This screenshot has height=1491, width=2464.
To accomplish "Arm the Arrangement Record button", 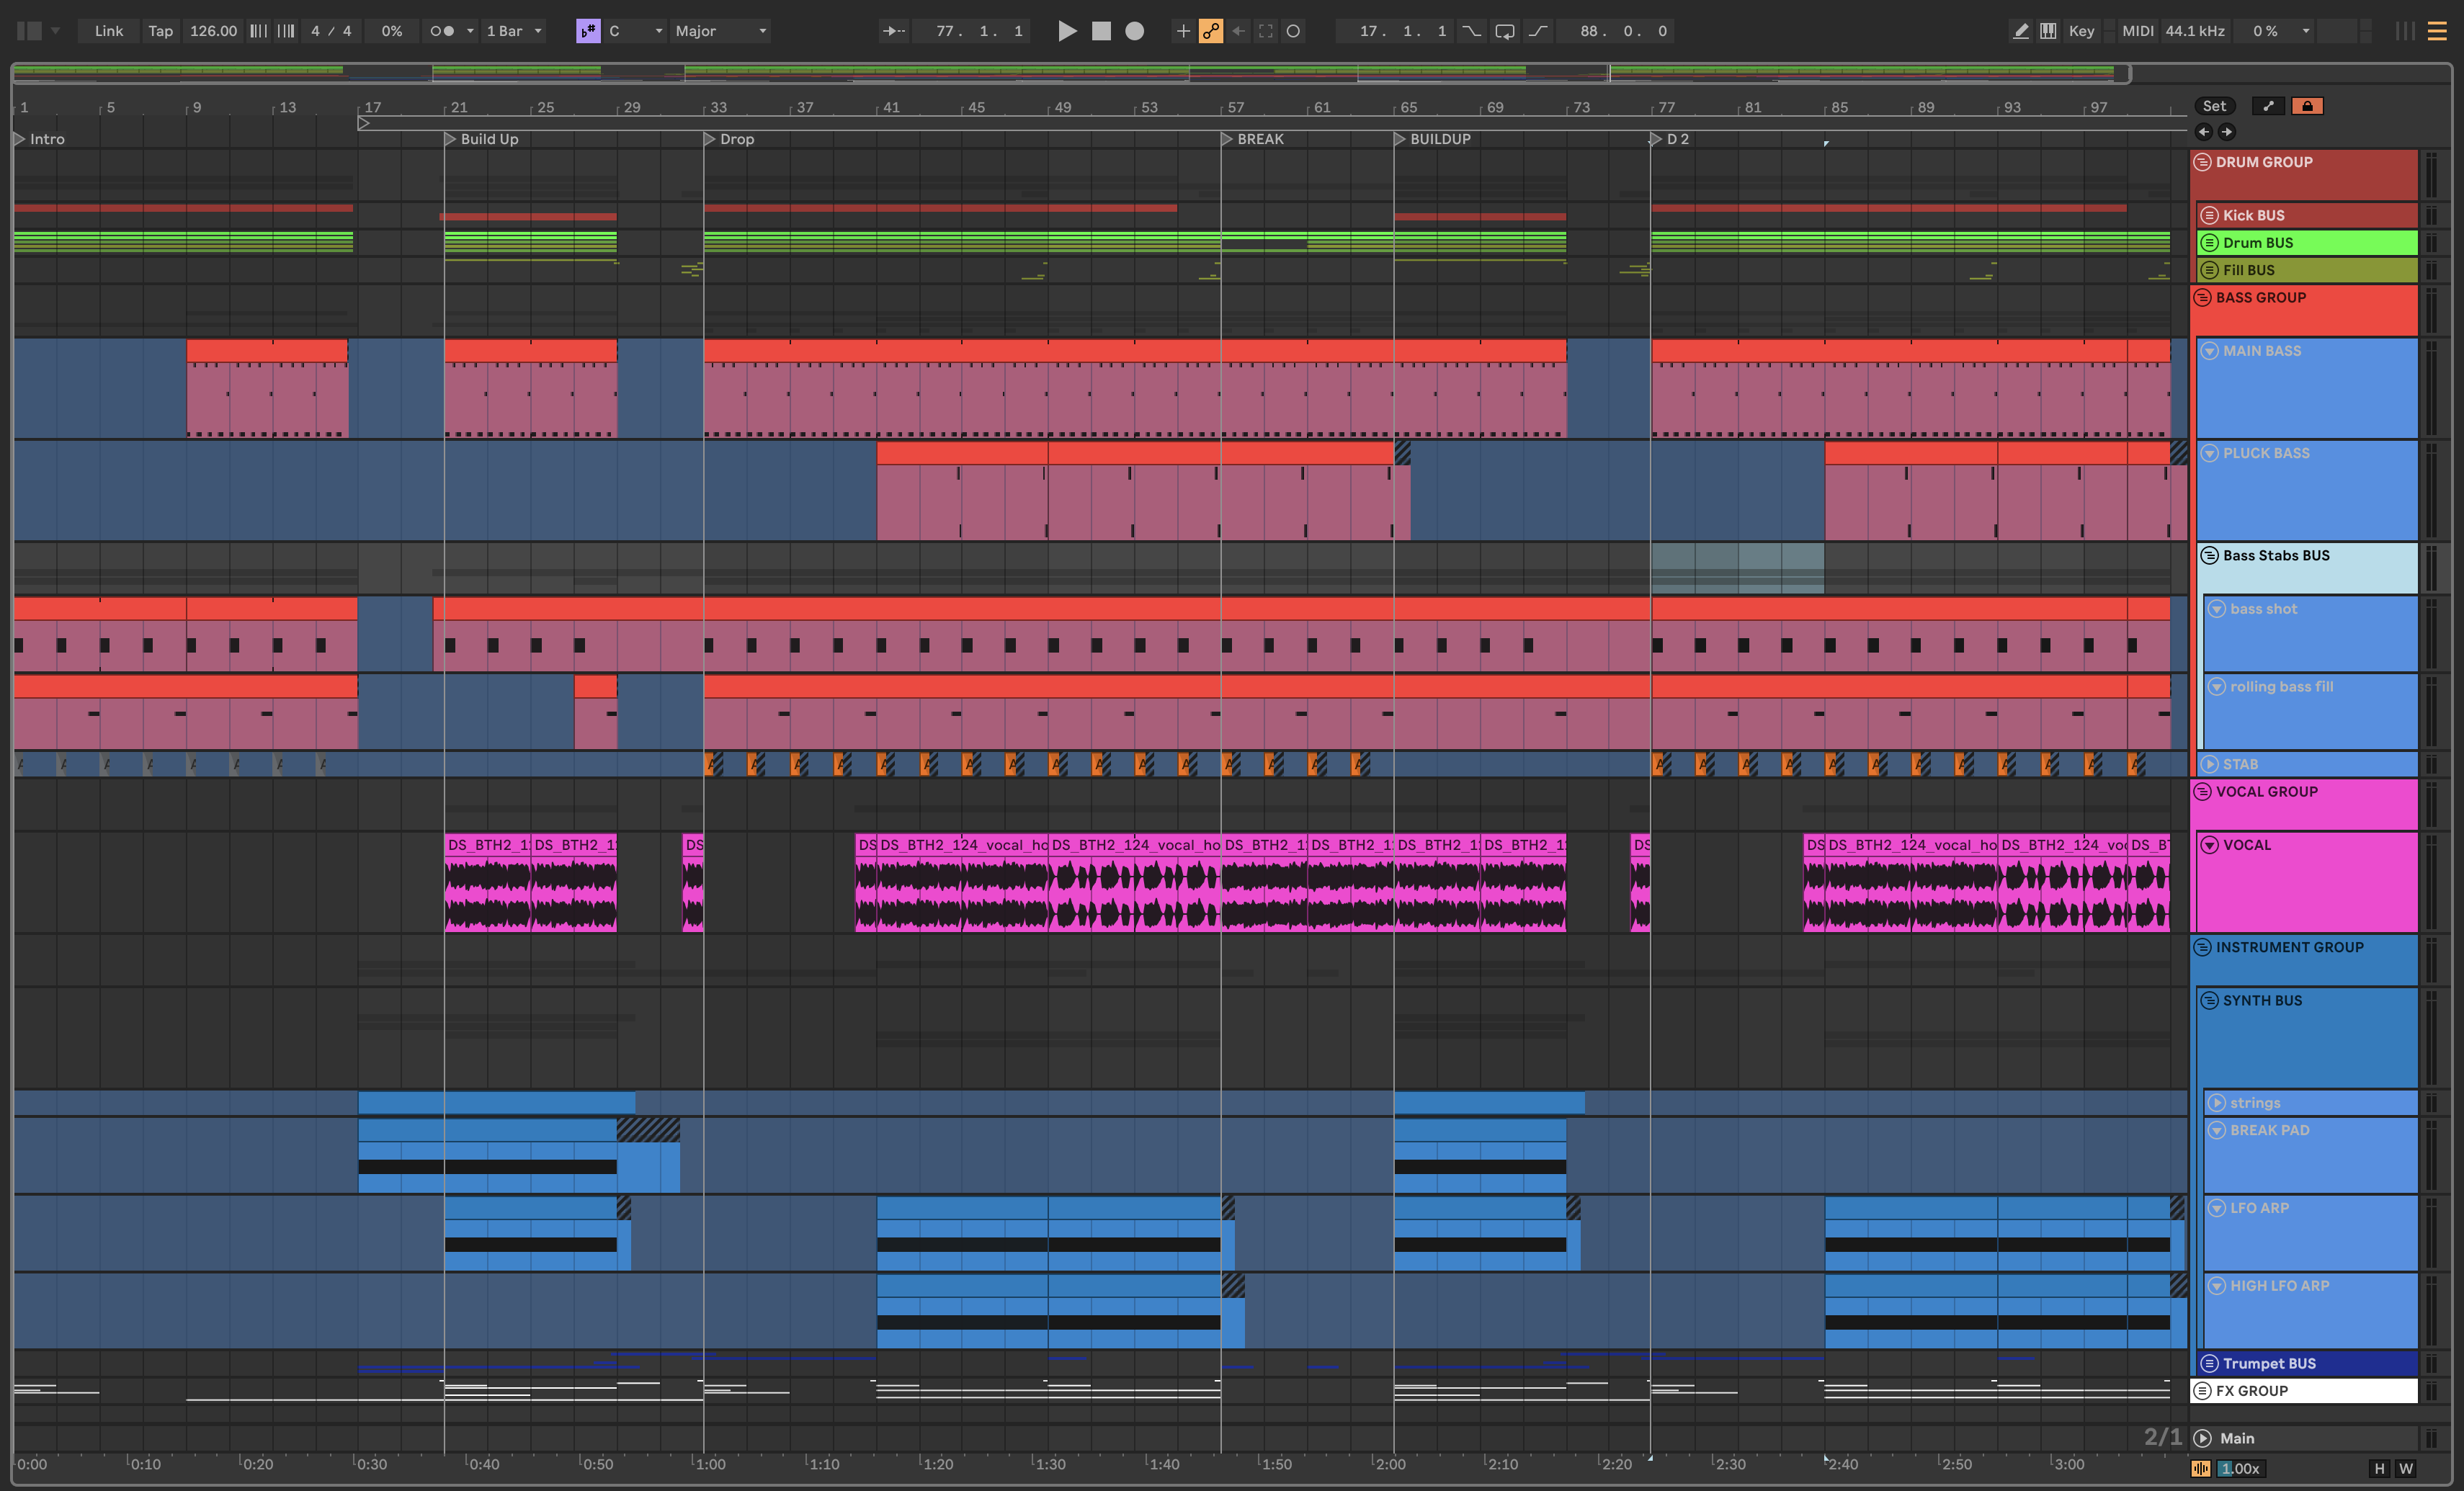I will click(1134, 31).
